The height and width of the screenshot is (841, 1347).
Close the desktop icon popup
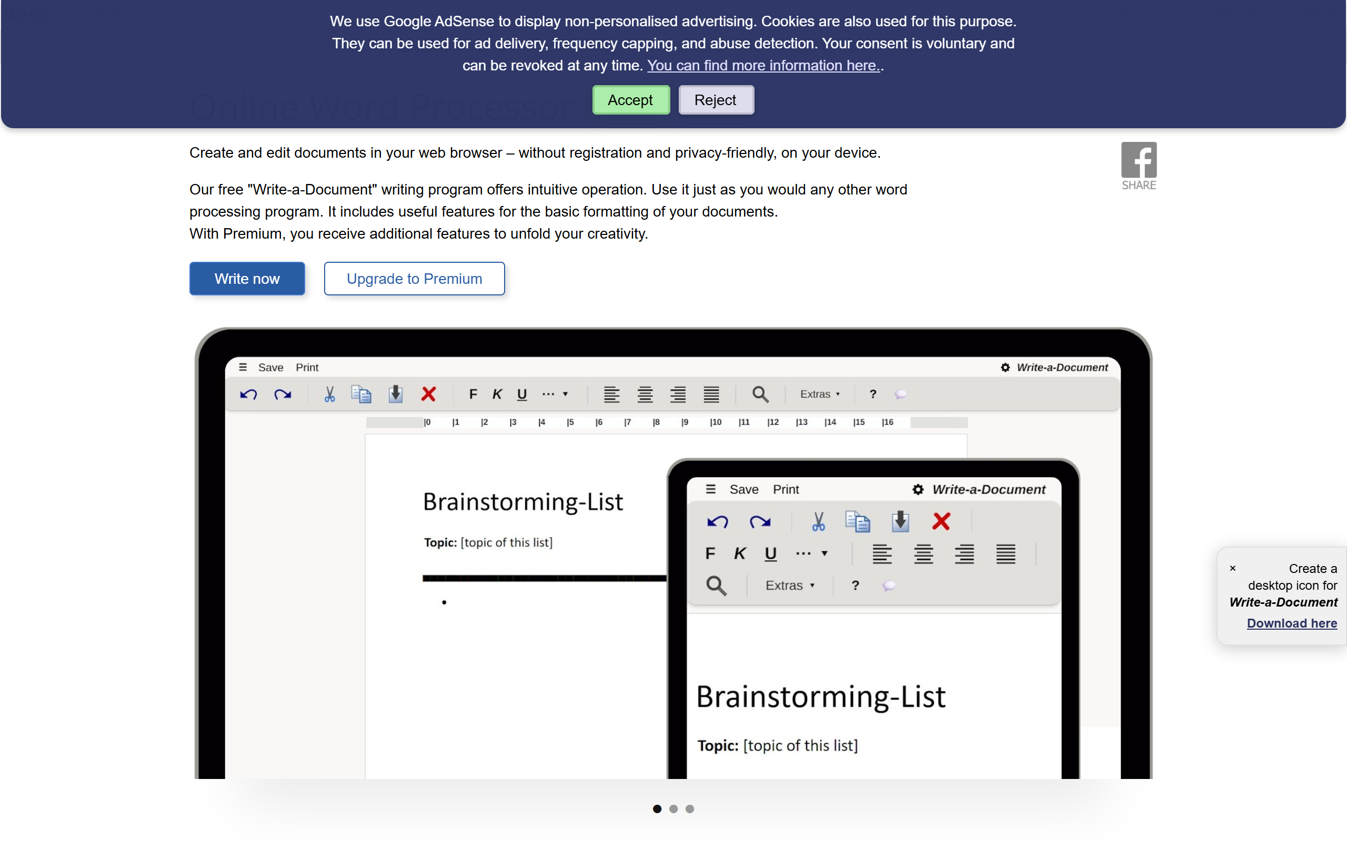1232,568
